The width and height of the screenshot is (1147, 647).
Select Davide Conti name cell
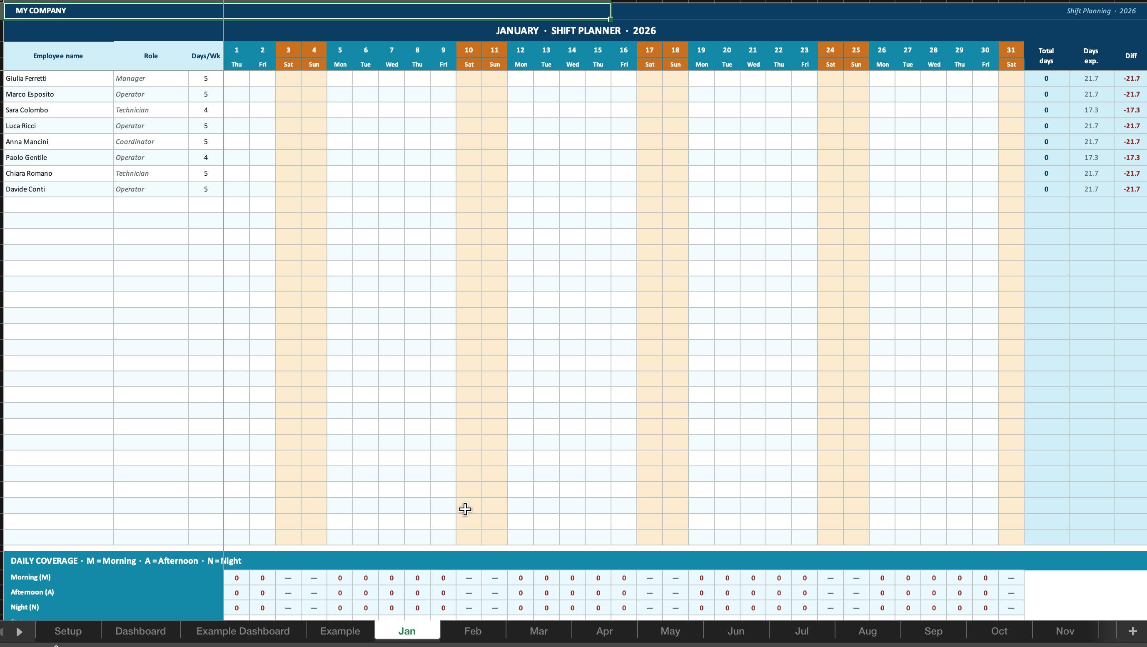click(x=59, y=189)
